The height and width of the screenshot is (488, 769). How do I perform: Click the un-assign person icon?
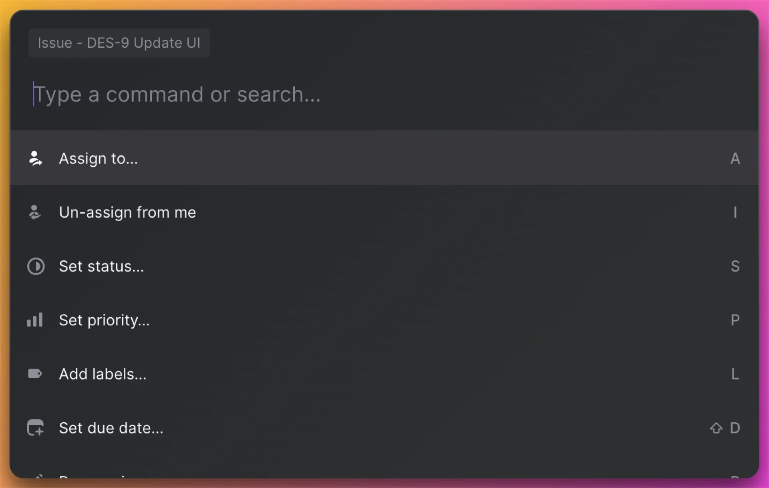[x=36, y=212]
